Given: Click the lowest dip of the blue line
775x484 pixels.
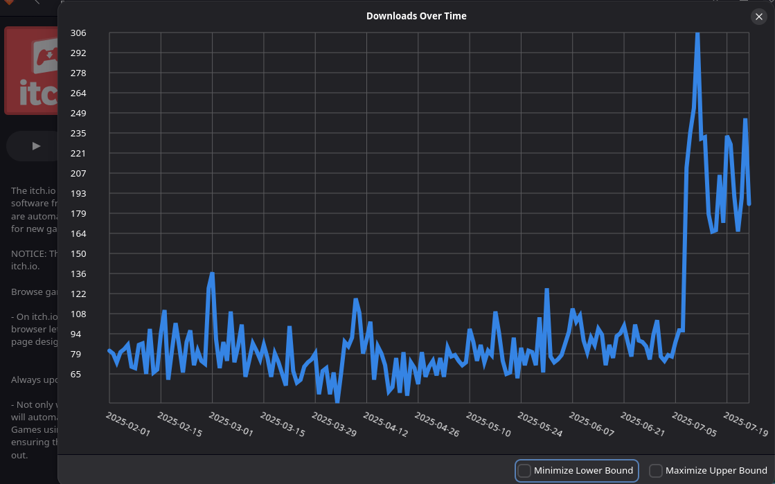Looking at the screenshot, I should click(x=337, y=400).
